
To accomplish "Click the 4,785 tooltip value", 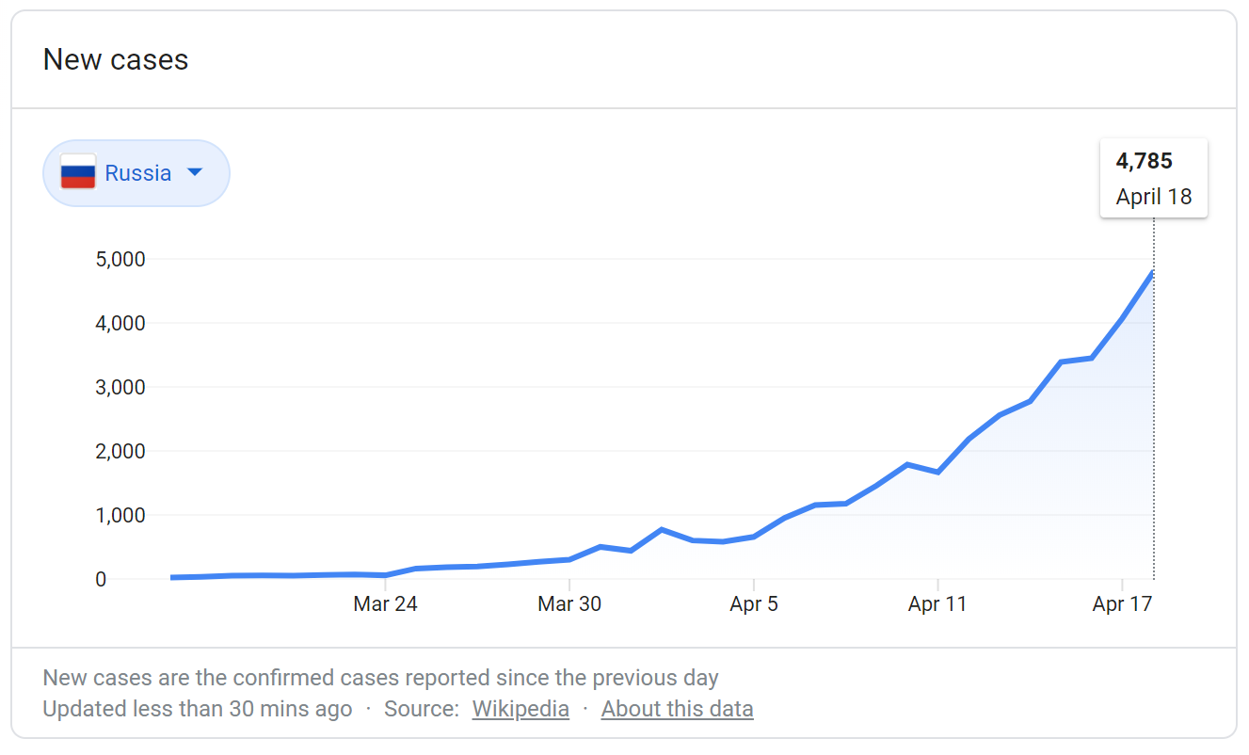I will (x=1144, y=161).
